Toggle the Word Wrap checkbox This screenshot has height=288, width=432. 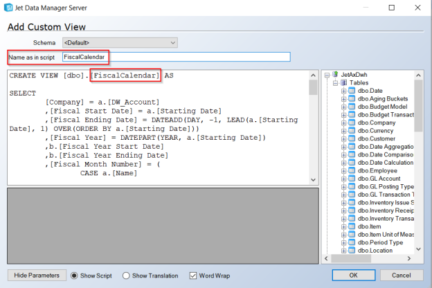click(193, 276)
